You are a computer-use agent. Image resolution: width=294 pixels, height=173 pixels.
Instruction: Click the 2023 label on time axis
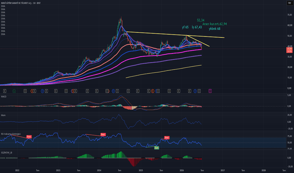[58, 170]
